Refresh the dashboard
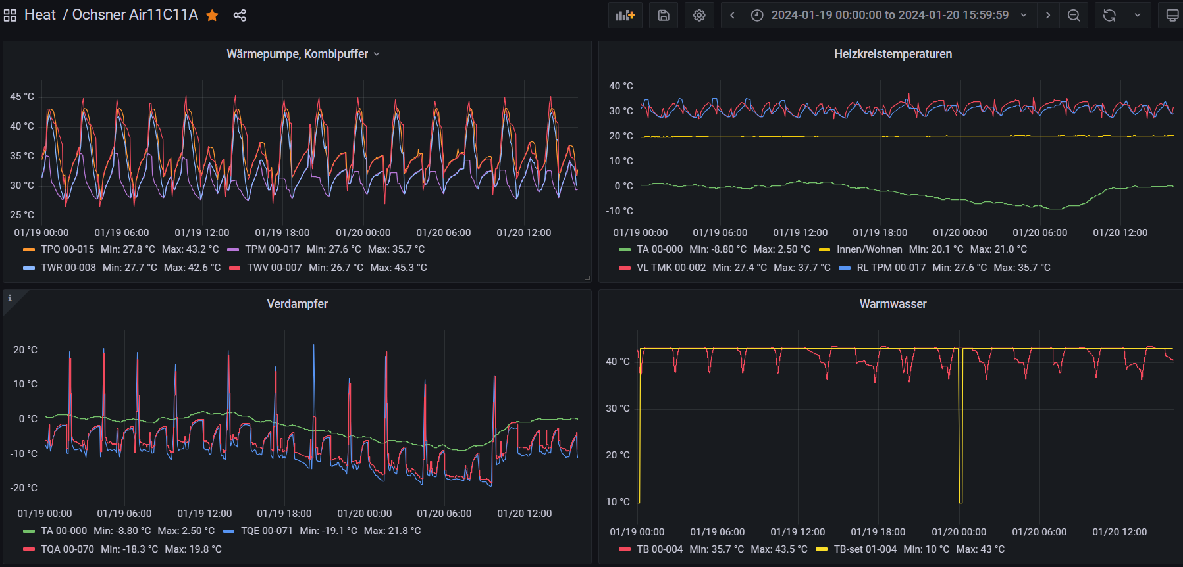Screen dimensions: 1183x567 point(1109,15)
